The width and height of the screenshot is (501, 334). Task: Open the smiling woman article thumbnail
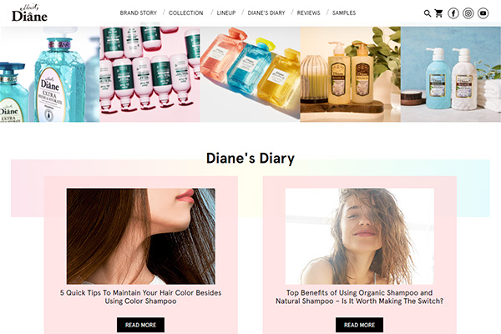click(x=359, y=236)
